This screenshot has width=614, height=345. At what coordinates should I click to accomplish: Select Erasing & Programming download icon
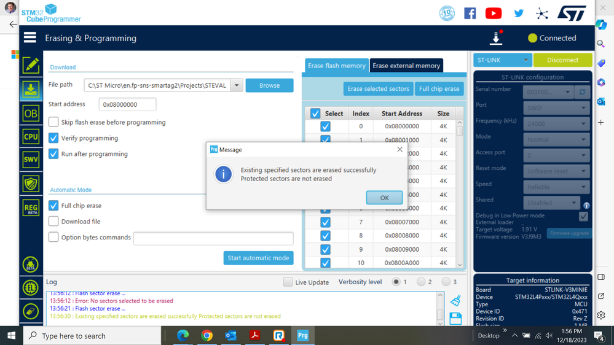31,90
